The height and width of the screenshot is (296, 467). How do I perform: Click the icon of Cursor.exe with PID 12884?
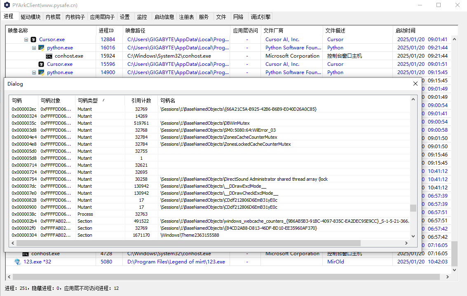(x=33, y=40)
